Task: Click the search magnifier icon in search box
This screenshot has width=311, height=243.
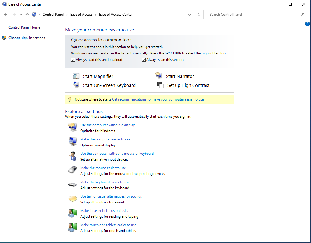Action: click(x=303, y=15)
